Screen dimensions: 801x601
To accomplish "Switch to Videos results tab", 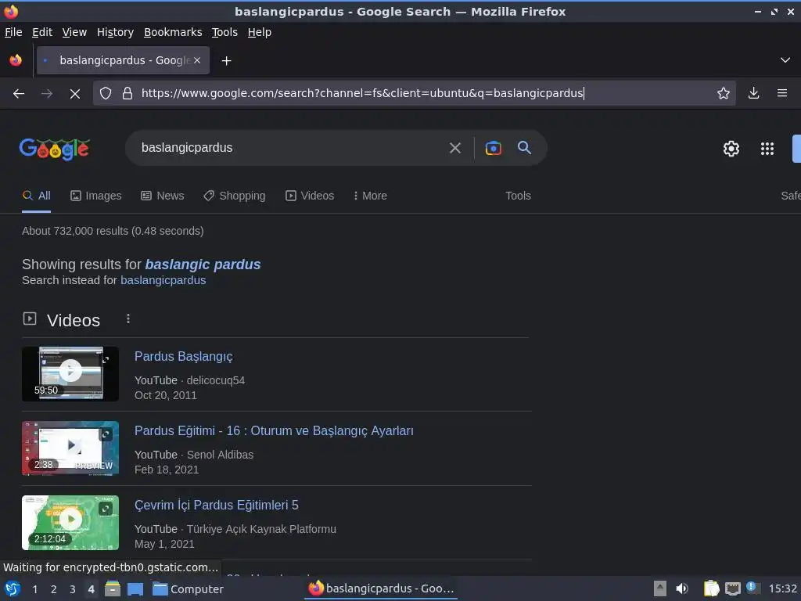I will pyautogui.click(x=310, y=196).
